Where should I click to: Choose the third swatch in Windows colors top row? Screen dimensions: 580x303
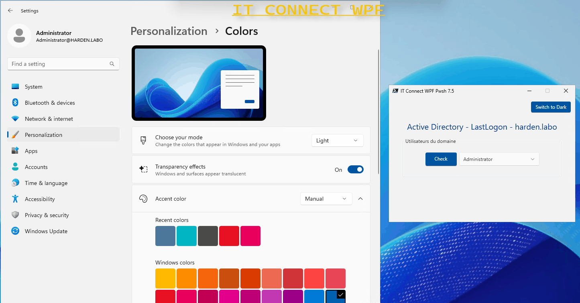coord(208,279)
